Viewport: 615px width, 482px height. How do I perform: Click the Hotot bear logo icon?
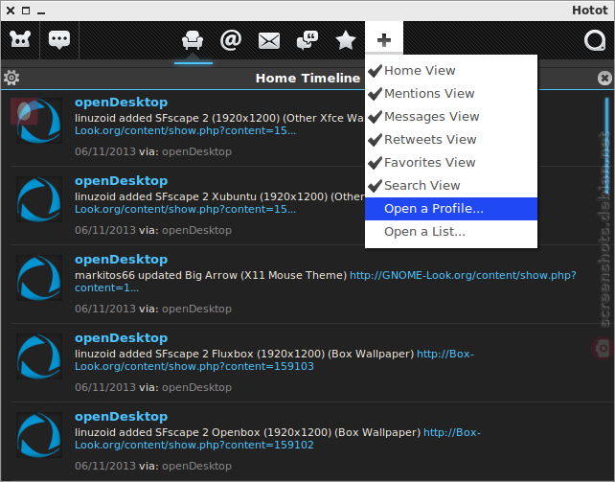click(x=20, y=39)
